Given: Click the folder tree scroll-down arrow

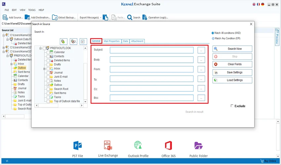Looking at the screenshot, I should coord(85,102).
